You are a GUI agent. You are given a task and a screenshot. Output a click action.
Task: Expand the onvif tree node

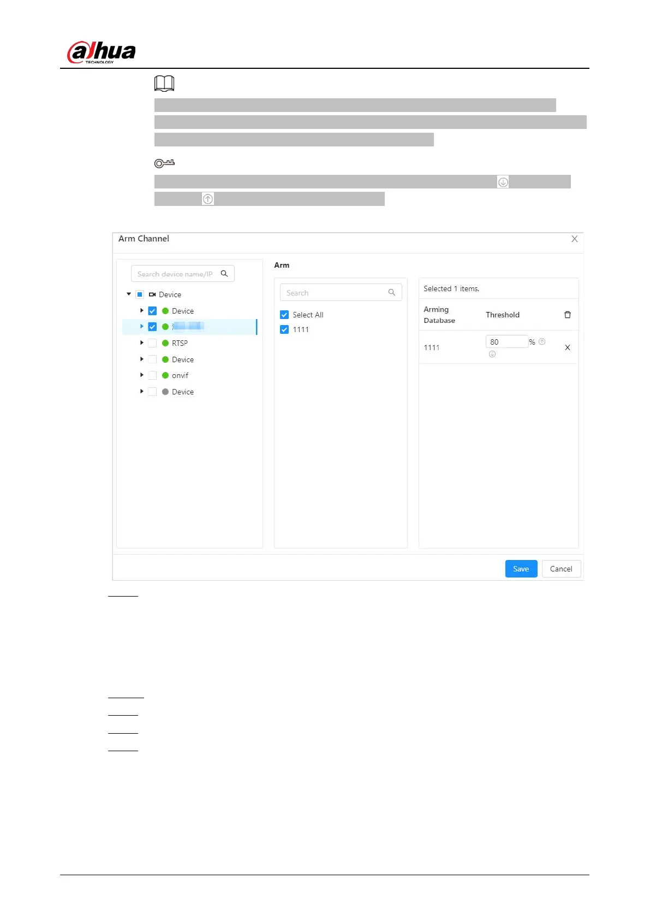[x=141, y=375]
